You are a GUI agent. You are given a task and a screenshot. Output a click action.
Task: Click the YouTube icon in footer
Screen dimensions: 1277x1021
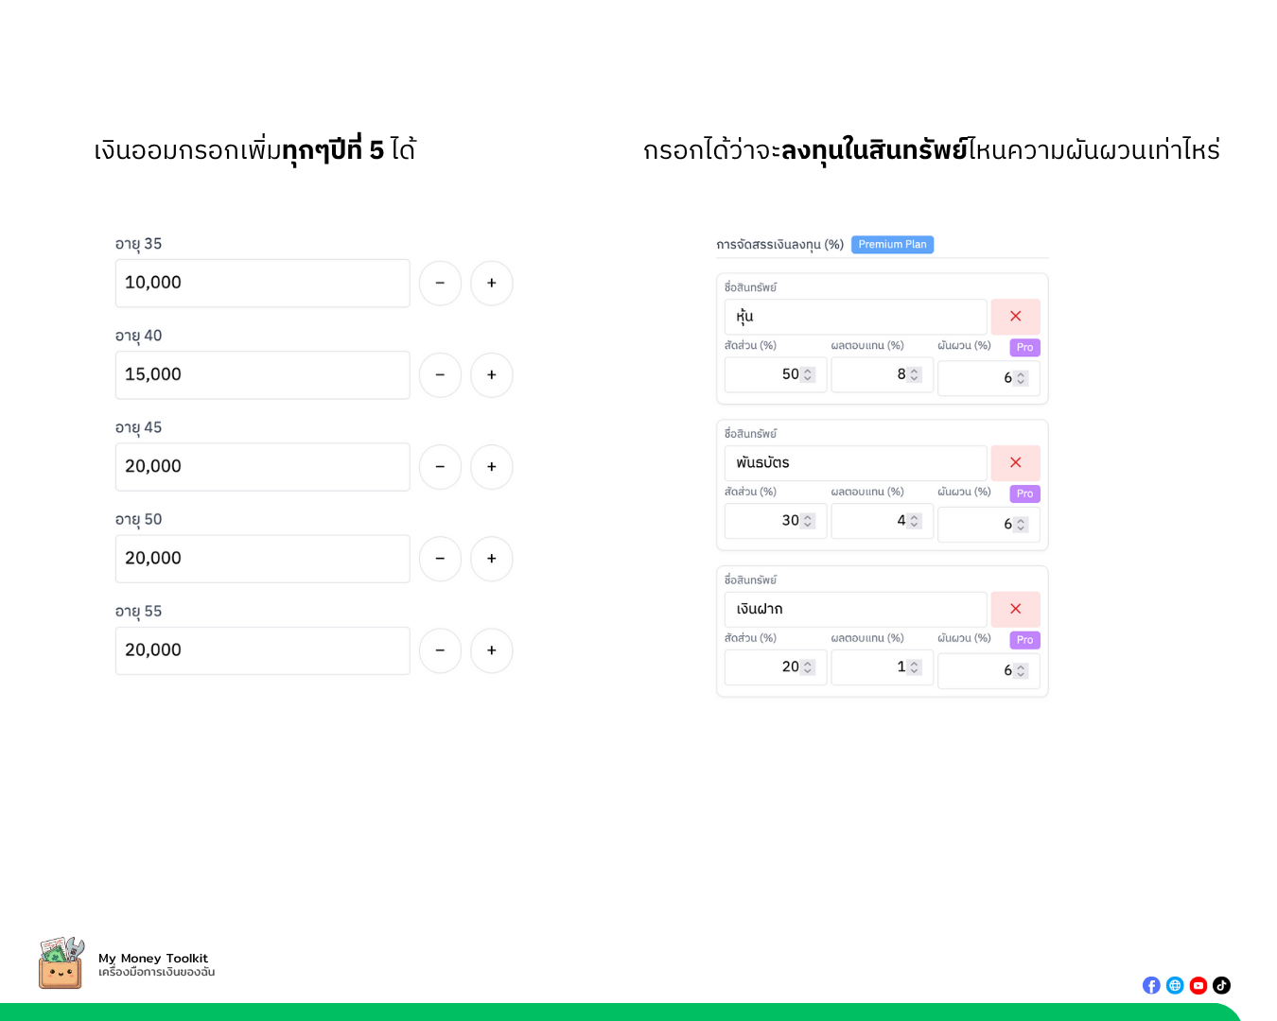click(1198, 985)
